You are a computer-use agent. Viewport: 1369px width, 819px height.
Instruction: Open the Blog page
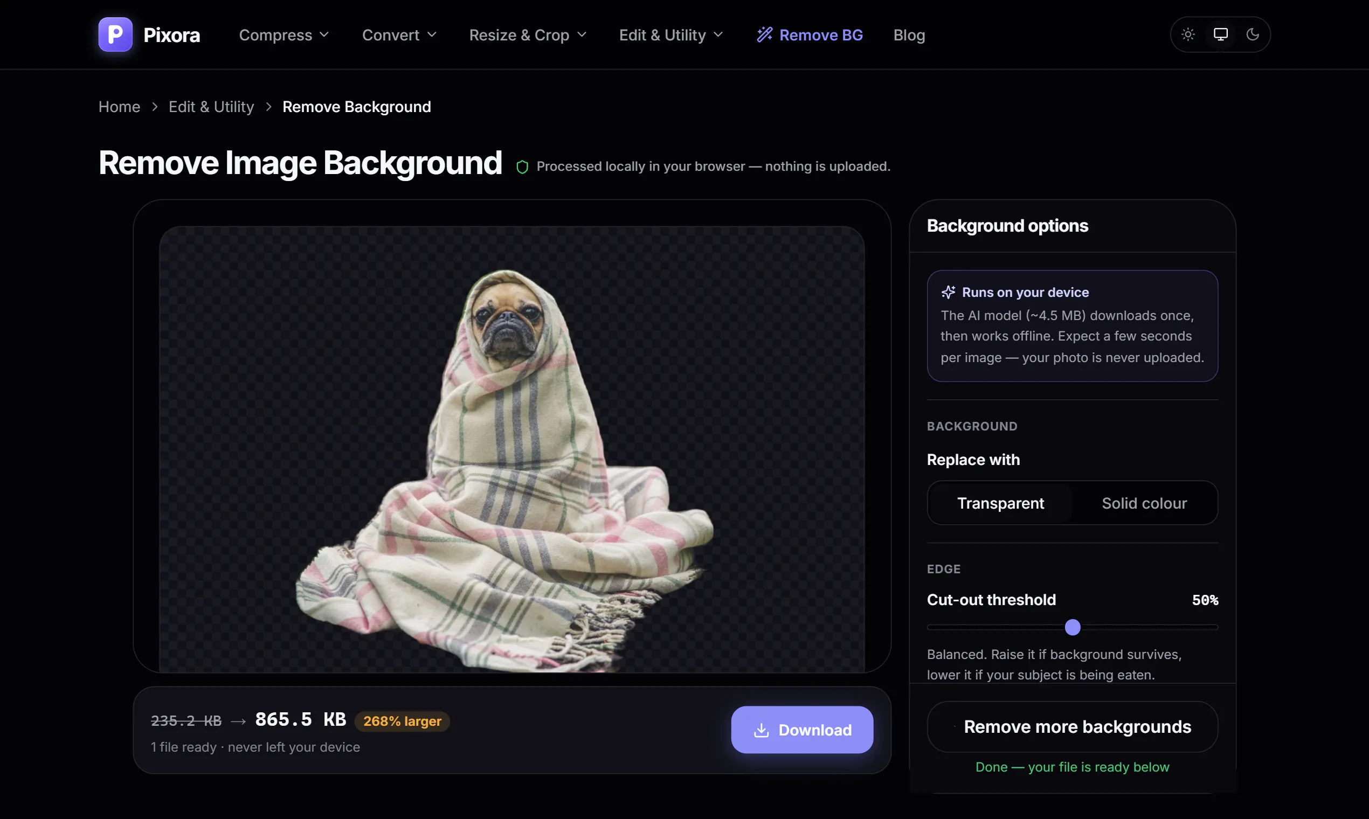coord(909,35)
